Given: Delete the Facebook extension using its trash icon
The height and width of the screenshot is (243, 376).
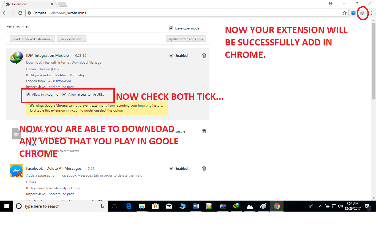Looking at the screenshot, I should pyautogui.click(x=204, y=168).
